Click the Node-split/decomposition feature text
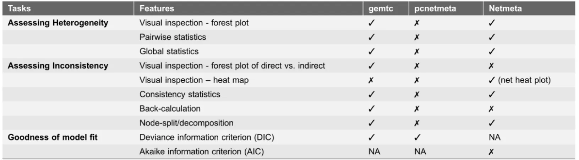This screenshot has width=579, height=160. (x=186, y=123)
